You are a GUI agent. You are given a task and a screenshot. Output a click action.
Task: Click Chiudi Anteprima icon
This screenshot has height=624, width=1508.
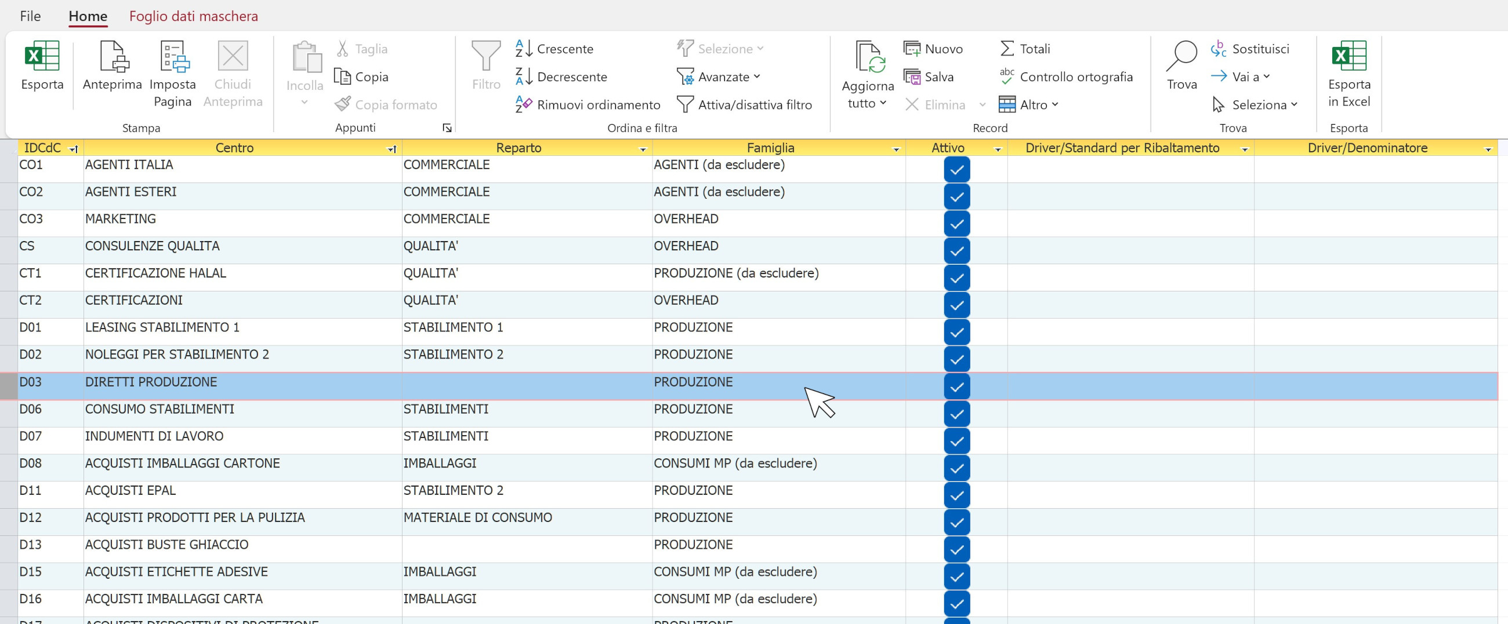233,56
